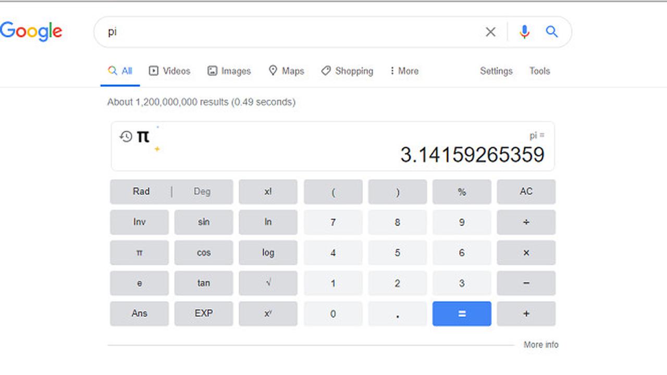Screen dimensions: 667x375
Task: Click the magnifying glass search icon
Action: (x=551, y=32)
